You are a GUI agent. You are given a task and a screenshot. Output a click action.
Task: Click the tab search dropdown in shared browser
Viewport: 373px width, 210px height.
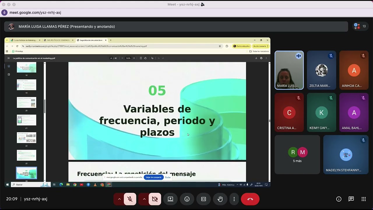pyautogui.click(x=7, y=40)
